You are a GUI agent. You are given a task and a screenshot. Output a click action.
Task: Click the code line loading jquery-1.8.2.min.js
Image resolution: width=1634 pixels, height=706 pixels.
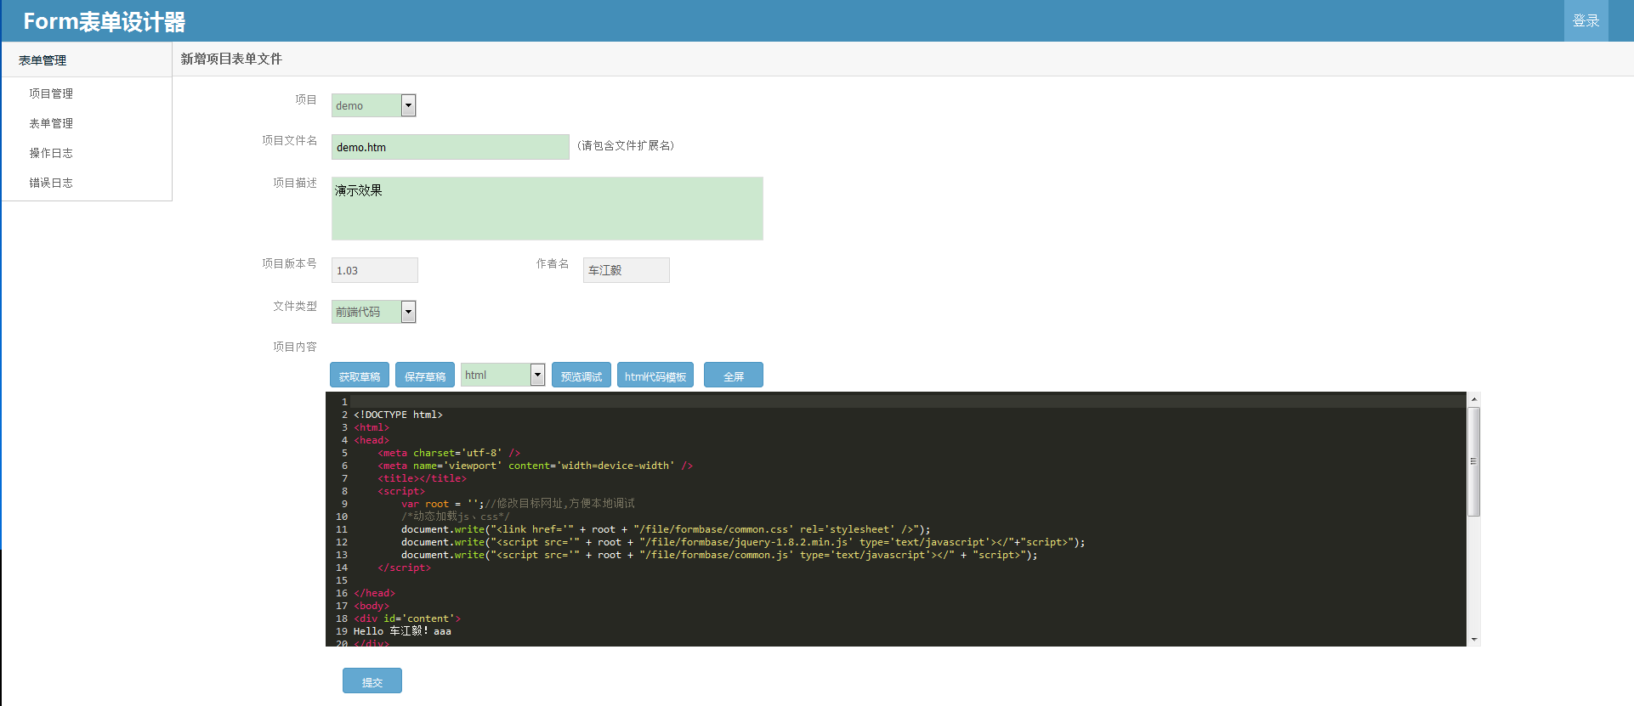point(743,542)
